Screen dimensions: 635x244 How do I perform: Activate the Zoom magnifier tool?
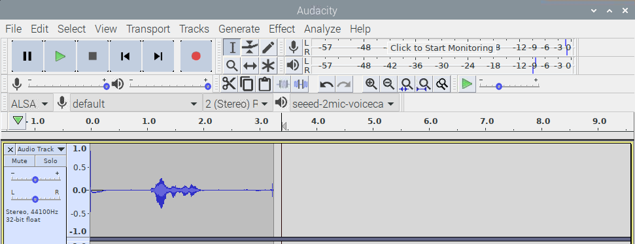[232, 65]
